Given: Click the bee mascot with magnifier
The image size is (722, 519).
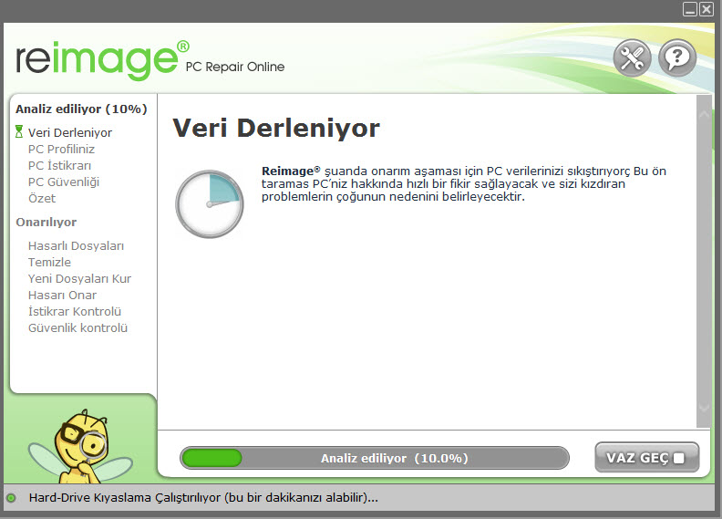Looking at the screenshot, I should point(80,445).
